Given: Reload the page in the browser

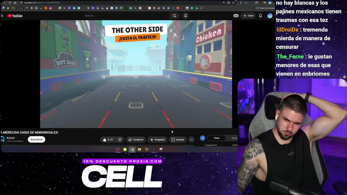Looking at the screenshot, I should [10, 3].
